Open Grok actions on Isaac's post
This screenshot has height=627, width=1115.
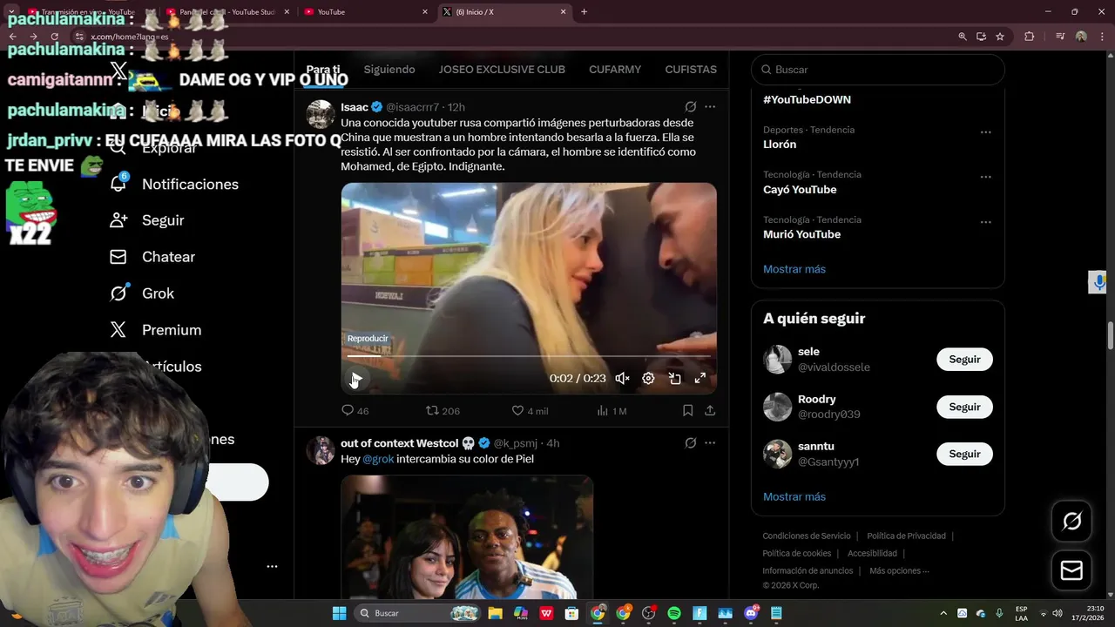[690, 106]
